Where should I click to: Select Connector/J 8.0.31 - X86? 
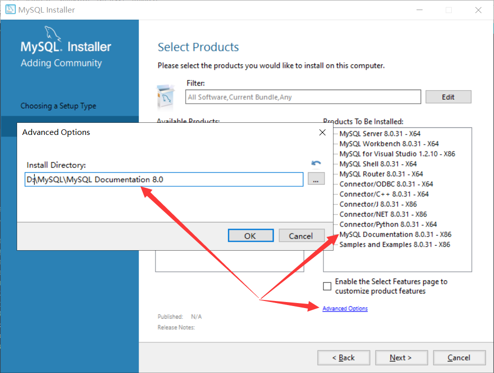[x=378, y=204]
